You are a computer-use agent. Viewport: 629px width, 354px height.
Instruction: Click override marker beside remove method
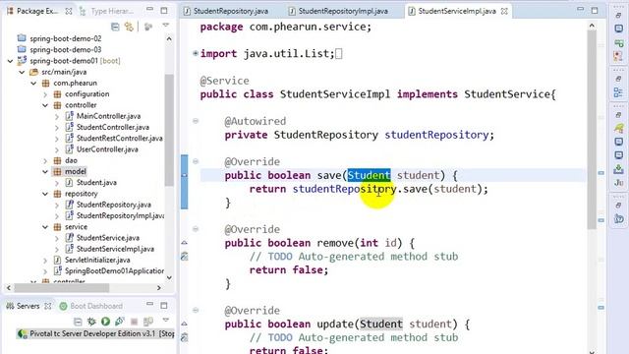click(184, 243)
